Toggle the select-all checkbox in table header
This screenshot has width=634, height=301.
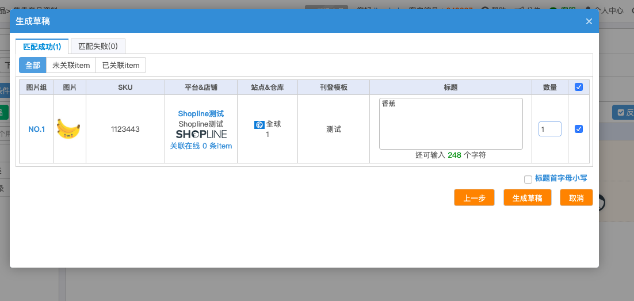point(579,87)
